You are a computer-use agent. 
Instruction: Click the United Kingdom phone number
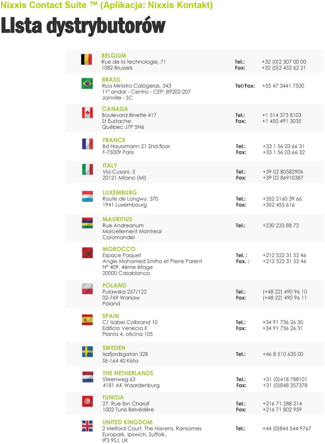(286, 428)
